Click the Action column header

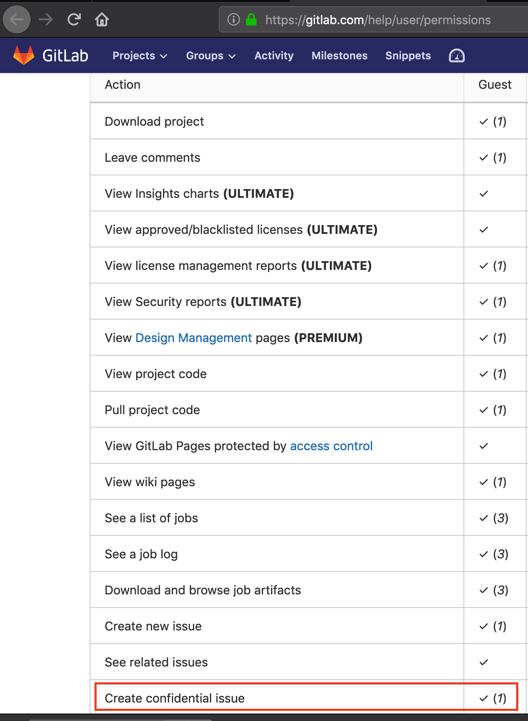(123, 84)
